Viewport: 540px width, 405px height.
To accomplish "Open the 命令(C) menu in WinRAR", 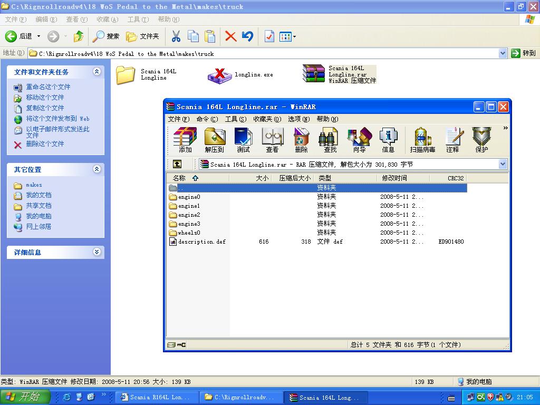I will pos(207,119).
